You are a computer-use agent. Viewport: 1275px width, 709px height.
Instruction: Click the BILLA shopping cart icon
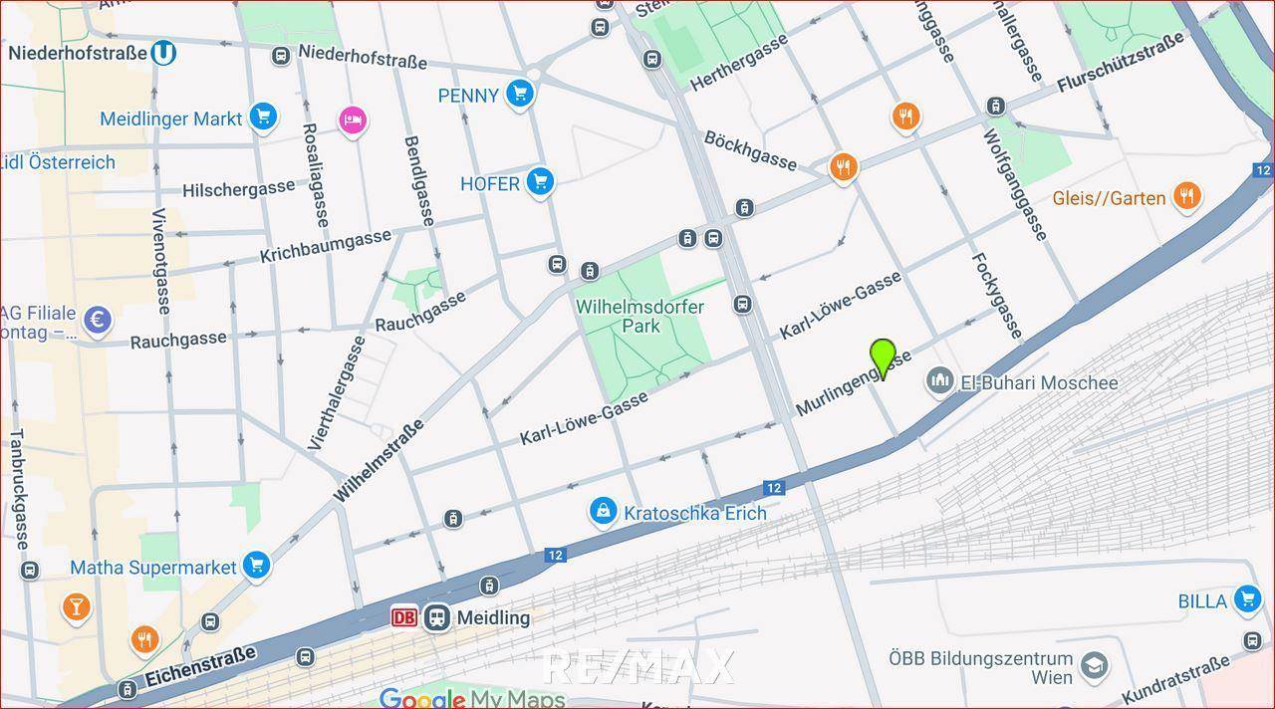pyautogui.click(x=1246, y=599)
